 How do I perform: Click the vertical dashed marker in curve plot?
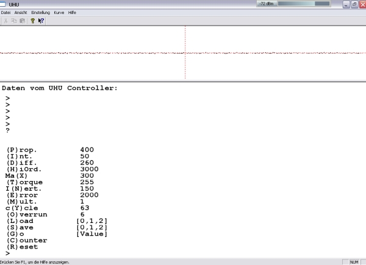coord(185,52)
